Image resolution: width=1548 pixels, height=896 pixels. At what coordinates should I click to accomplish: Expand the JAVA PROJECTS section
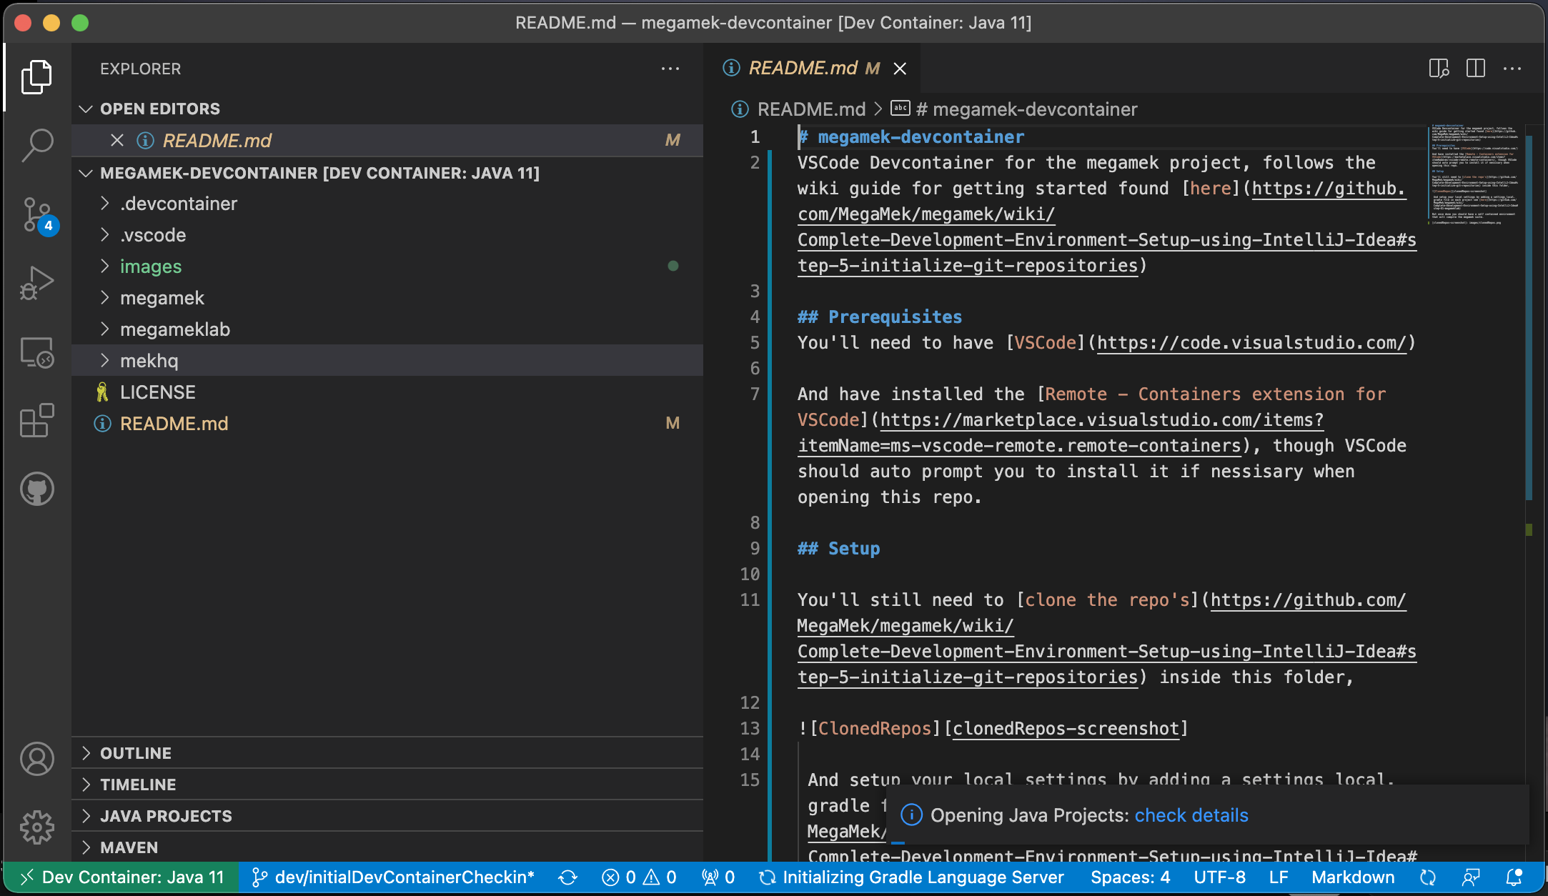coord(166,816)
